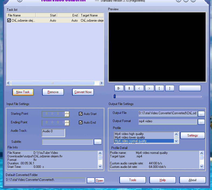Set mark-out point with ] button
212x190 pixels.
pyautogui.click(x=170, y=88)
